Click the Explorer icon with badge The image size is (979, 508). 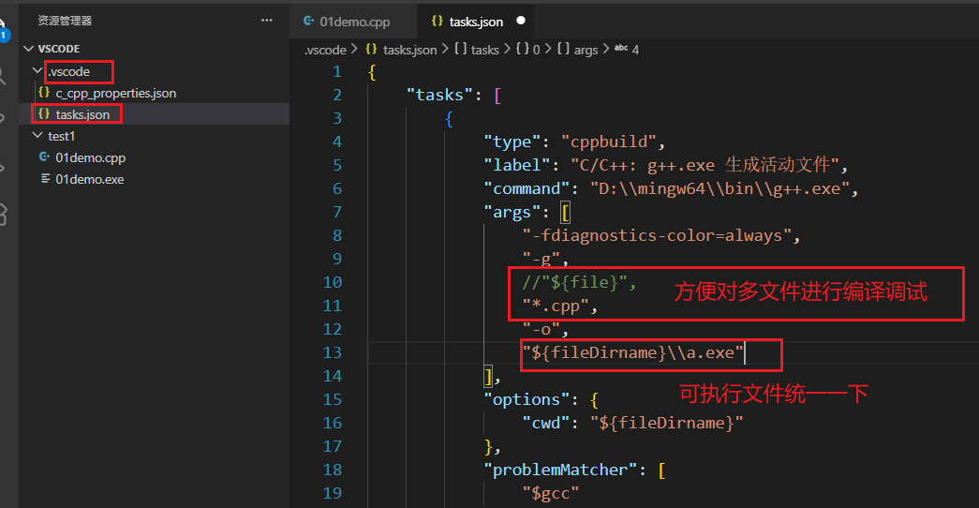[5, 28]
